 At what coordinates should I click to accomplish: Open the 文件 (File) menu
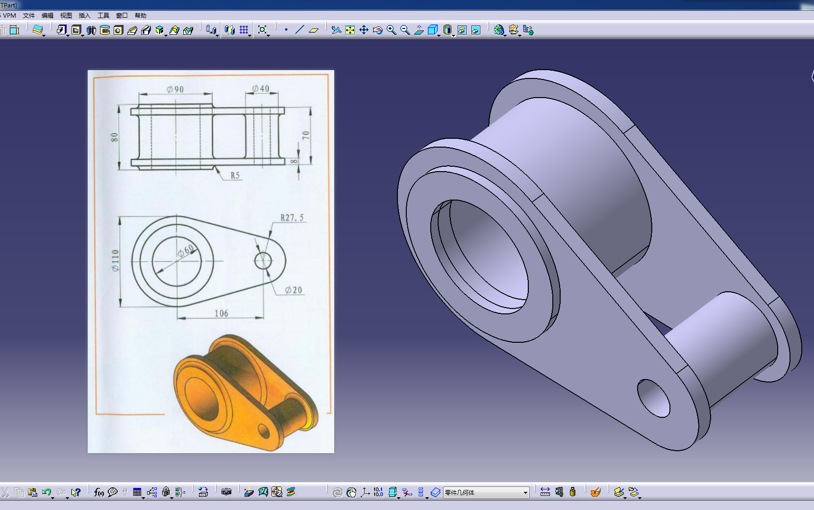coord(28,16)
